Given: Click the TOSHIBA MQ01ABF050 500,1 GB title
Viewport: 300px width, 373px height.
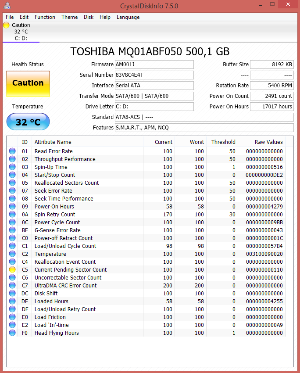Looking at the screenshot, I should click(150, 52).
